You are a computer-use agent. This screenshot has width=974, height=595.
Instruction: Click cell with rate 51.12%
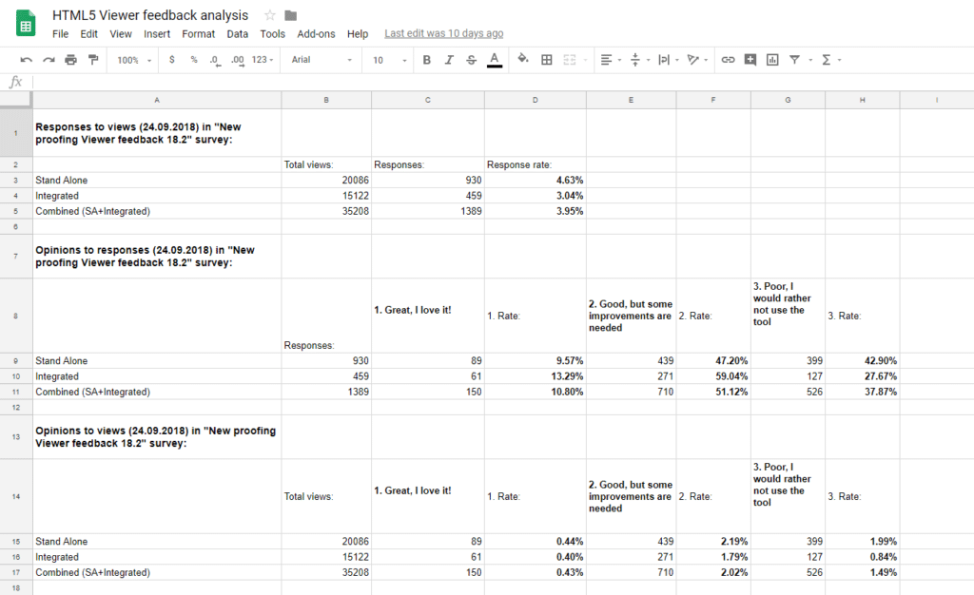713,393
